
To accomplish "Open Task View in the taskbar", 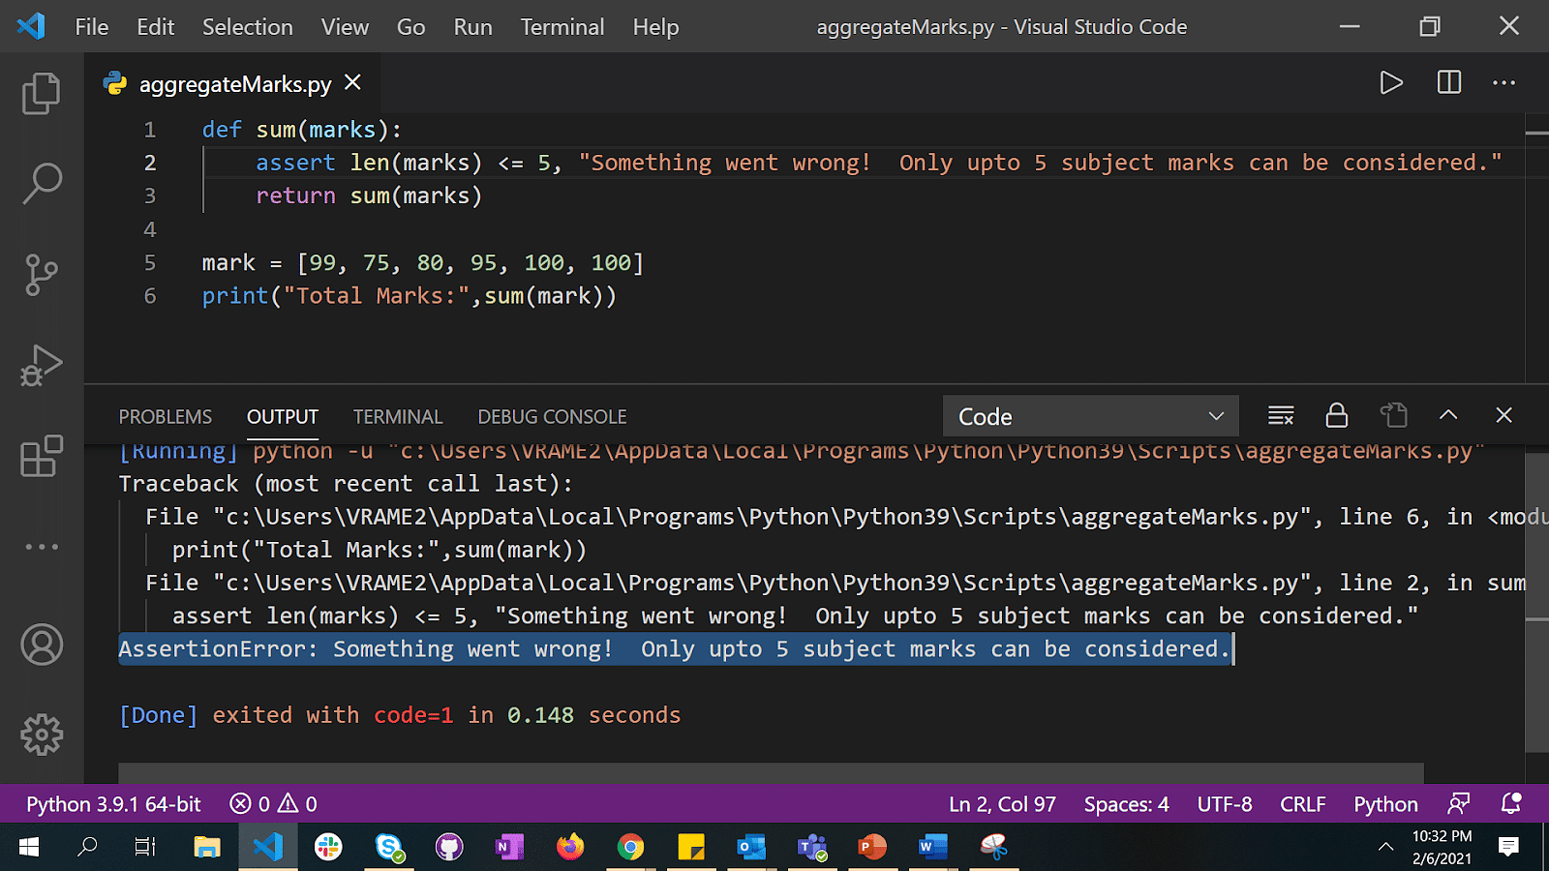I will (145, 848).
